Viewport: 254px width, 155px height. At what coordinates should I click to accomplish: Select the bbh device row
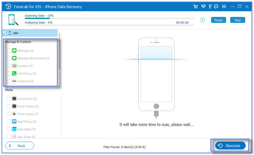click(x=30, y=33)
